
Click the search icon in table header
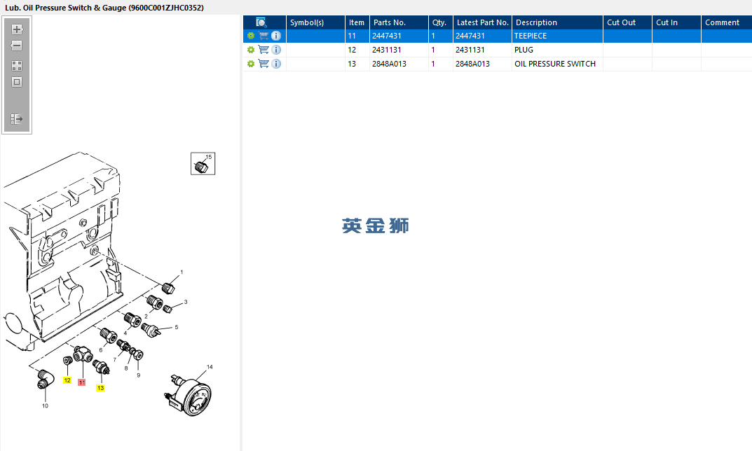[x=261, y=22]
